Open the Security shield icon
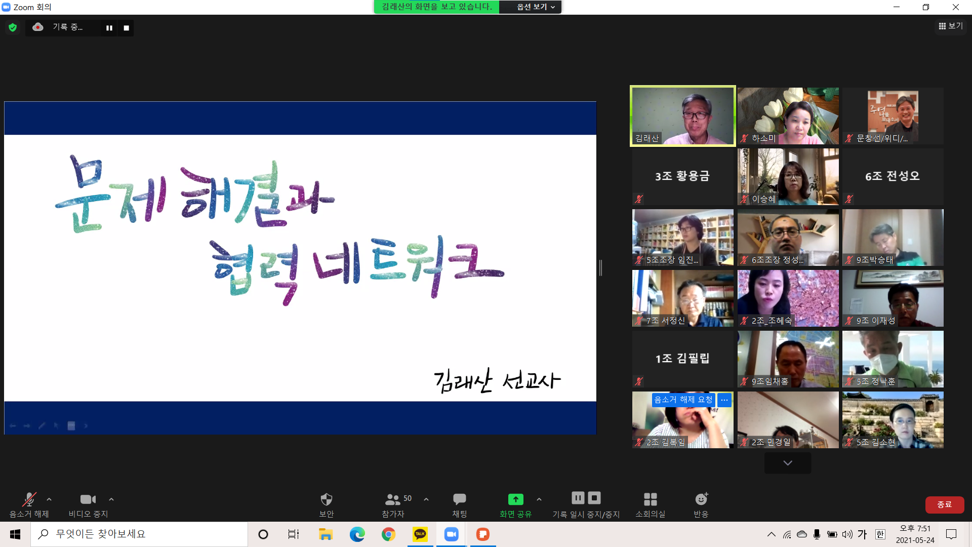The width and height of the screenshot is (972, 547). coord(326,499)
